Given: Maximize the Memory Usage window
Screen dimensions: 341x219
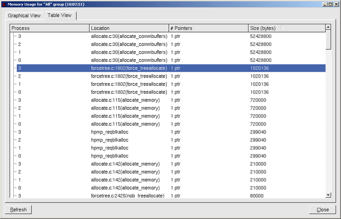Looking at the screenshot, I should coord(330,3).
